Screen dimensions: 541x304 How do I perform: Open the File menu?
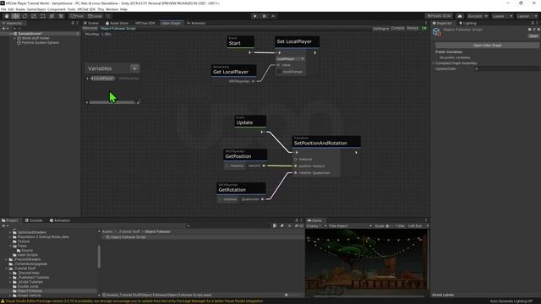(x=3, y=9)
